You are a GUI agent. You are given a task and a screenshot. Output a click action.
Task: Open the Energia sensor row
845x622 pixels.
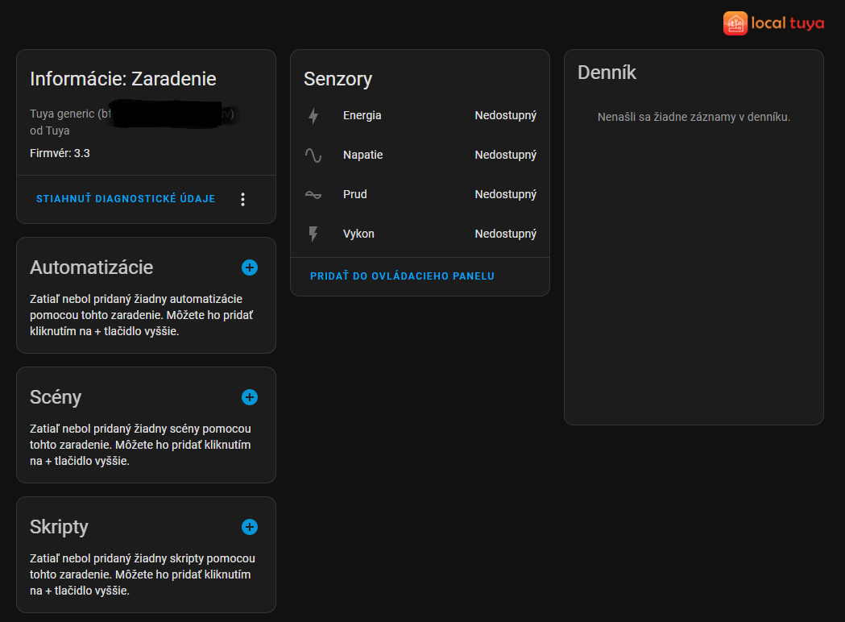click(x=362, y=116)
